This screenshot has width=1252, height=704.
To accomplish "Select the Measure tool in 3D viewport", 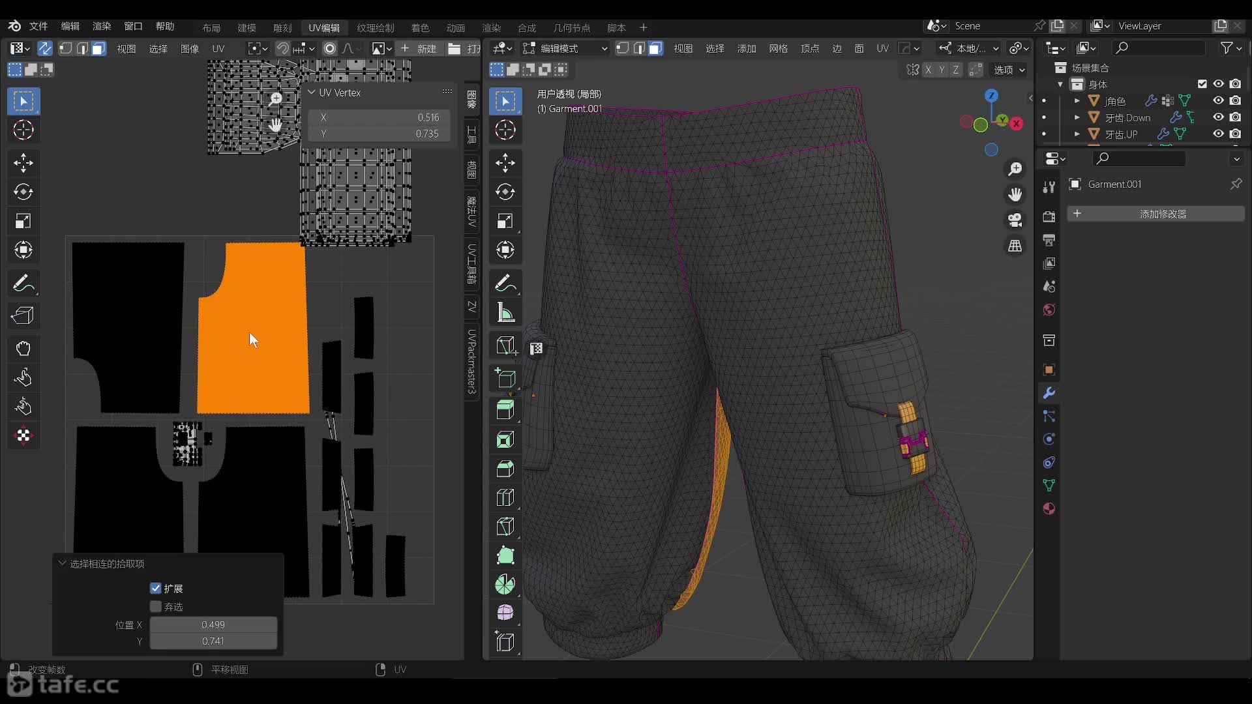I will (505, 313).
